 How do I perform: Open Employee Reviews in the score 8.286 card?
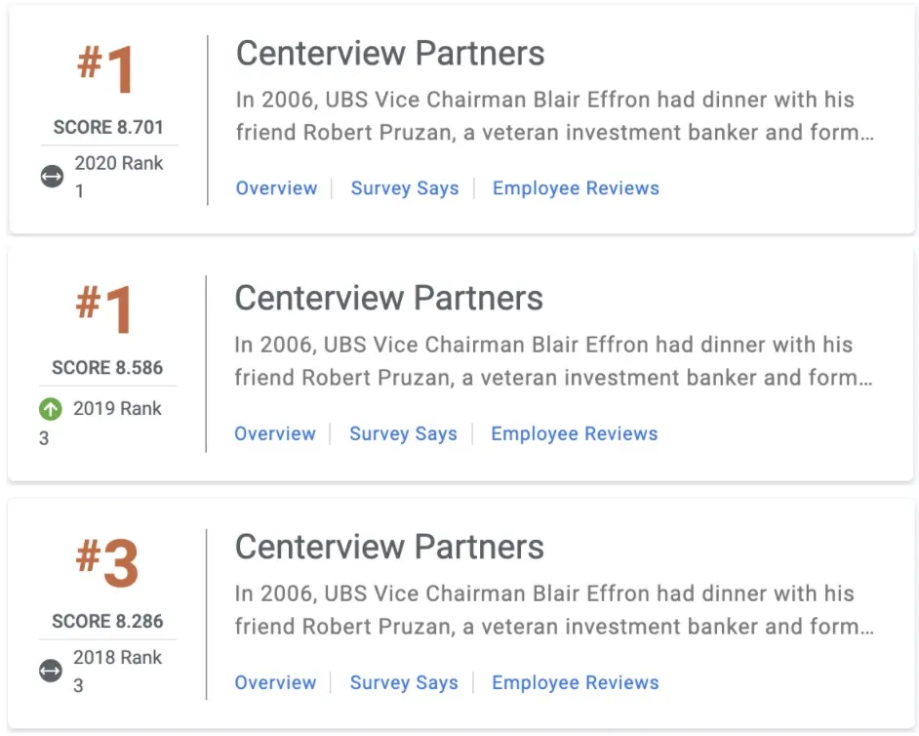575,682
